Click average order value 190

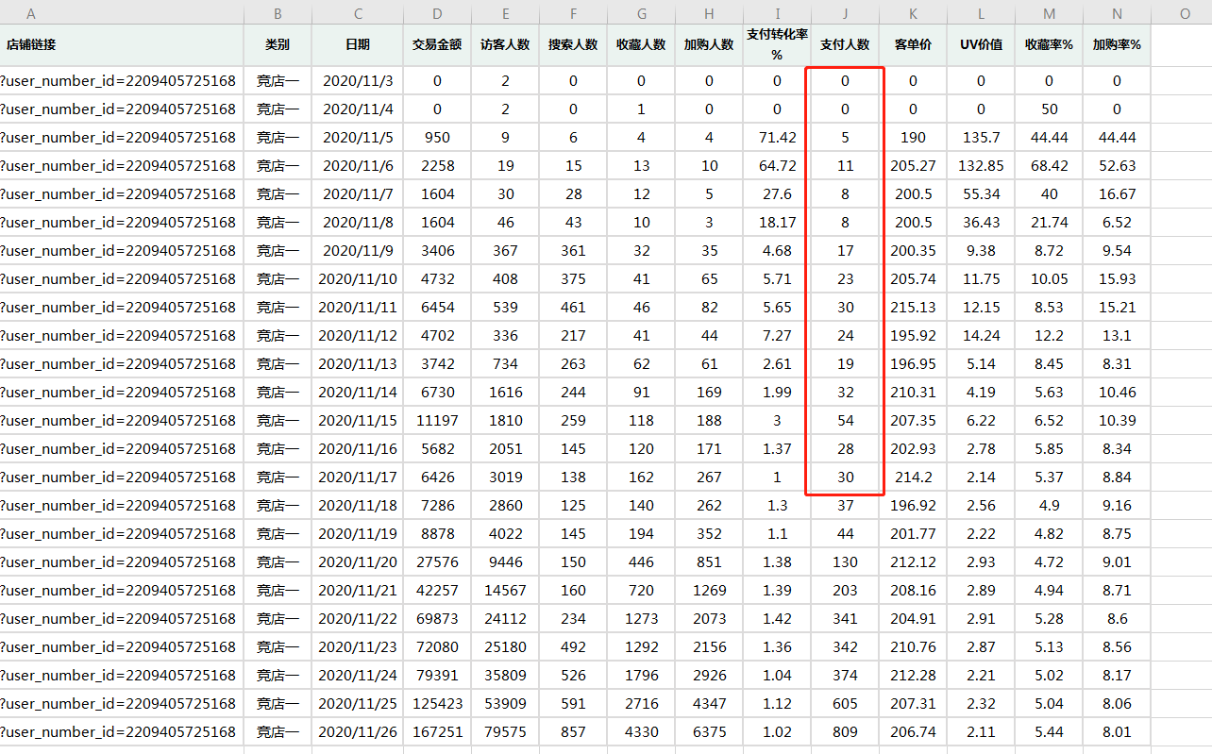(x=913, y=138)
